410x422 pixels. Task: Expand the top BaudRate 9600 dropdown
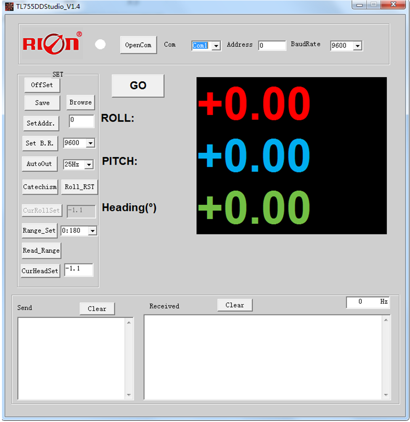pyautogui.click(x=357, y=46)
